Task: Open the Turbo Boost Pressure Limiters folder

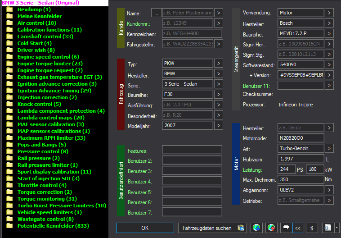Action: coord(62,206)
